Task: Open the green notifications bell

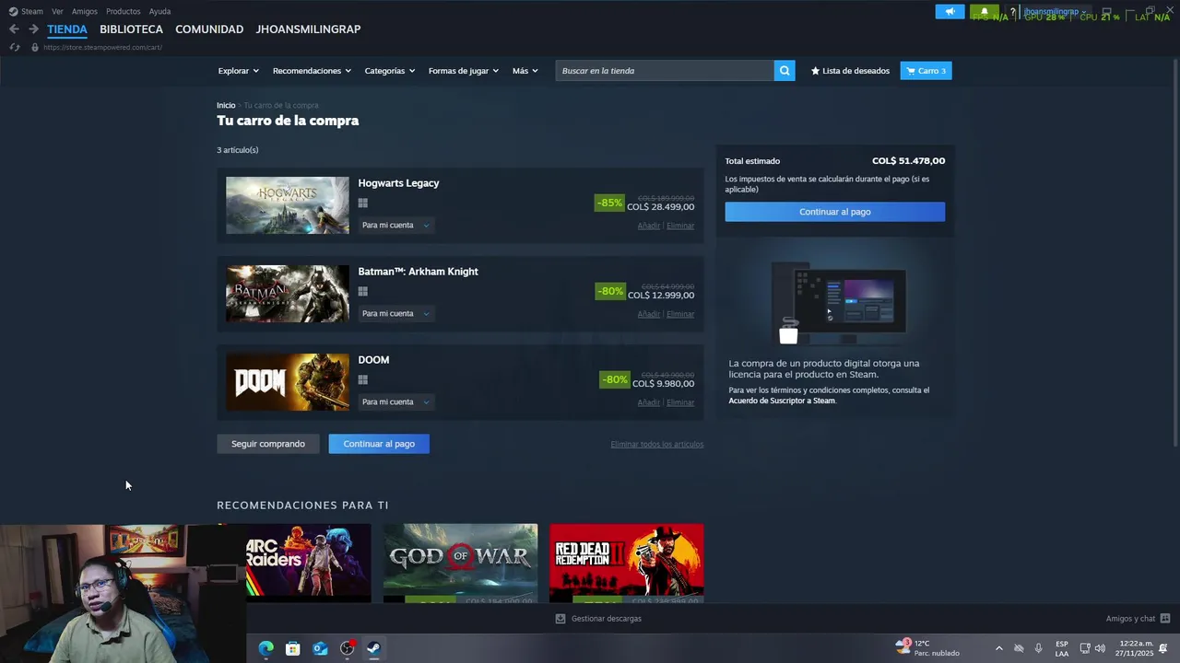Action: 984,12
